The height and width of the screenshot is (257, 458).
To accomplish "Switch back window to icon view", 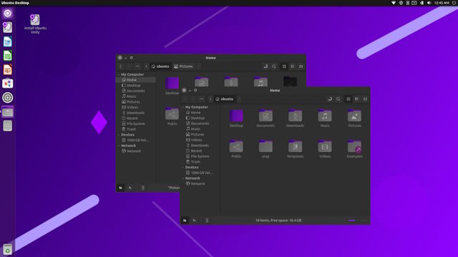I will (284, 66).
